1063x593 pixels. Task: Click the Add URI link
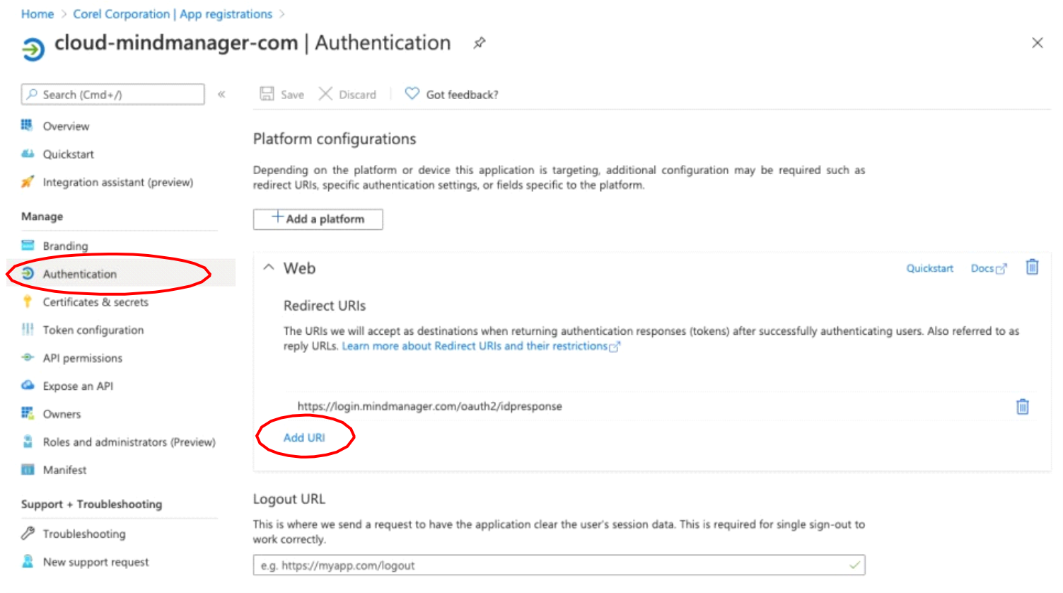tap(304, 437)
